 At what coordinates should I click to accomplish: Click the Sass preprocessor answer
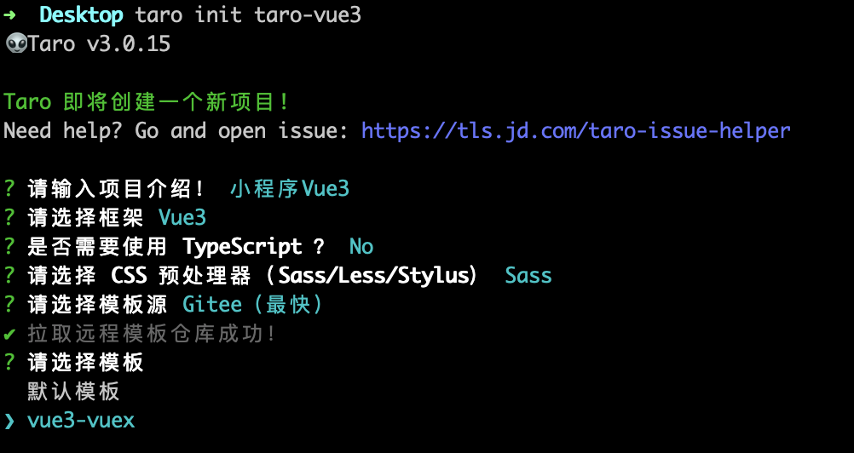(x=528, y=276)
